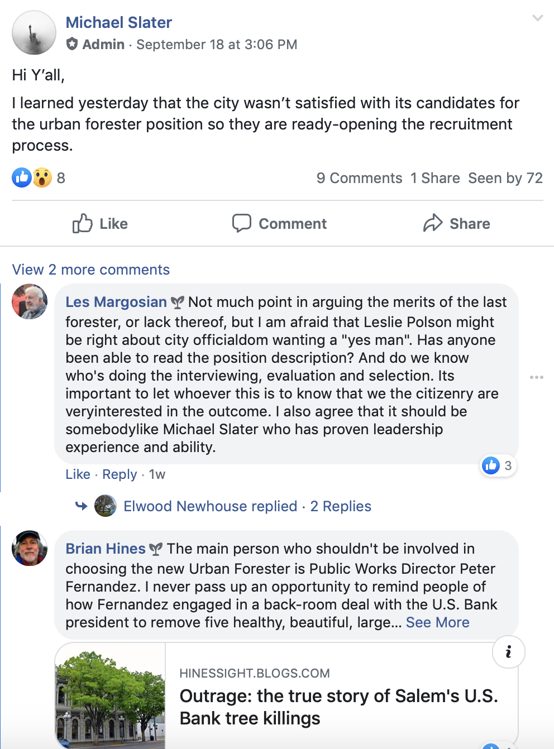
Task: Click the Admin badge icon
Action: [x=72, y=44]
